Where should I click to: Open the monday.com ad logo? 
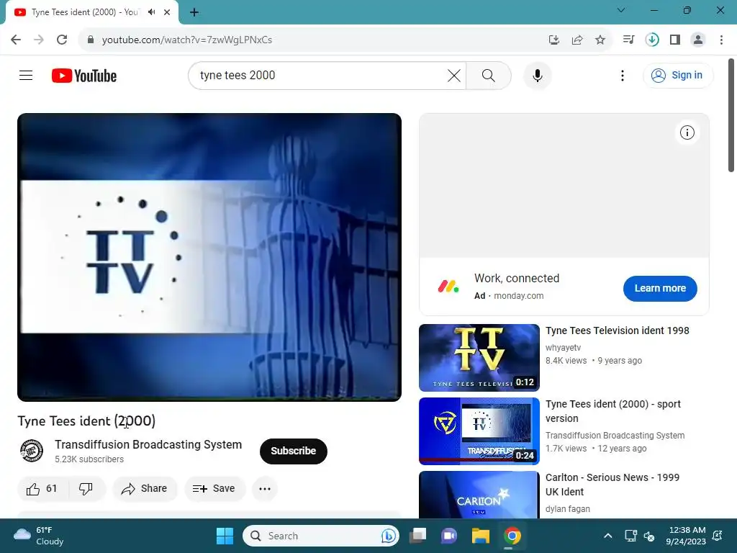tap(448, 287)
